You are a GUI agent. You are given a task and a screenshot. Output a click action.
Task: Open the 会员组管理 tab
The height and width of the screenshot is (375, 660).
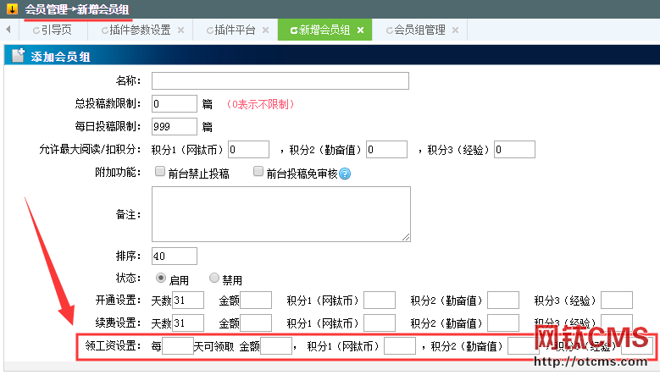(419, 30)
